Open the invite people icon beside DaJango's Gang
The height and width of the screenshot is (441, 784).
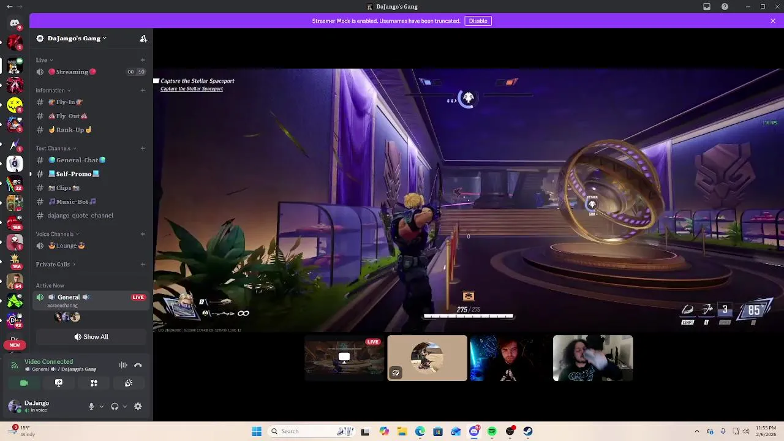[x=143, y=39]
